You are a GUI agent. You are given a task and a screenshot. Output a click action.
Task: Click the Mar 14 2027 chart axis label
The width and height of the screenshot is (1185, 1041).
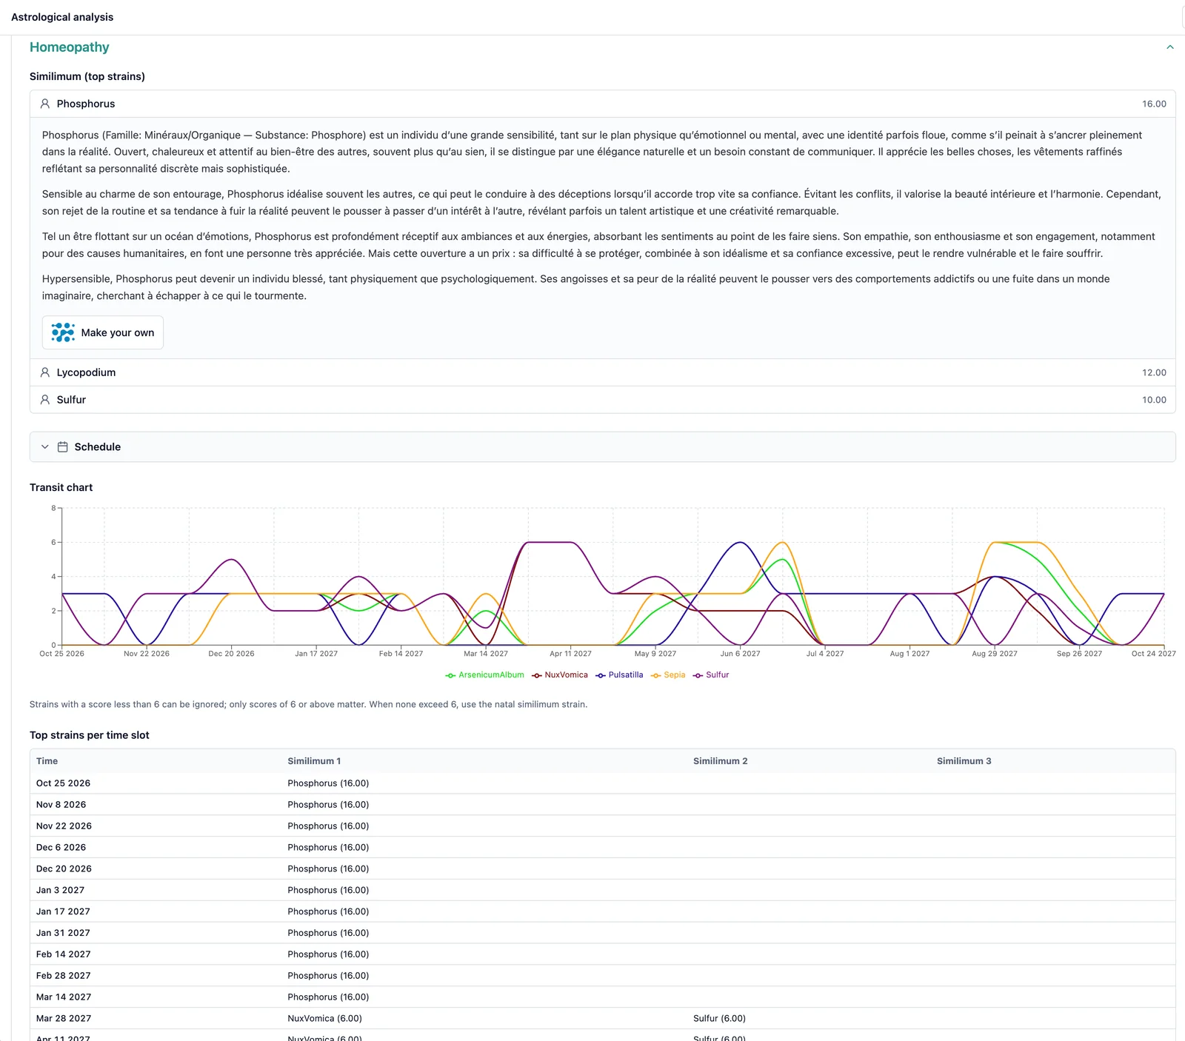pos(486,654)
